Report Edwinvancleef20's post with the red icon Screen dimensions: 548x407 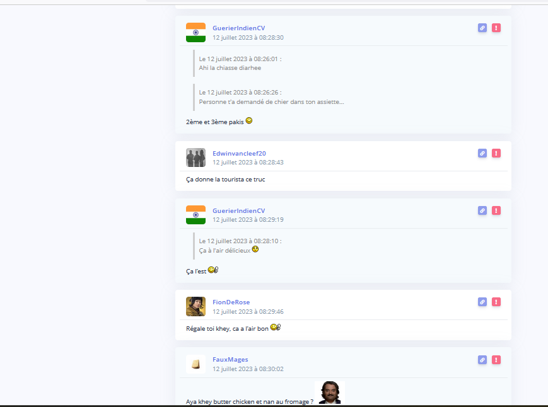(x=496, y=153)
